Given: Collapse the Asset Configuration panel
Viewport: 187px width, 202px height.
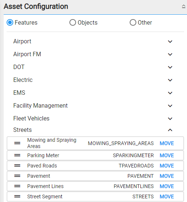Looking at the screenshot, I should pos(184,7).
